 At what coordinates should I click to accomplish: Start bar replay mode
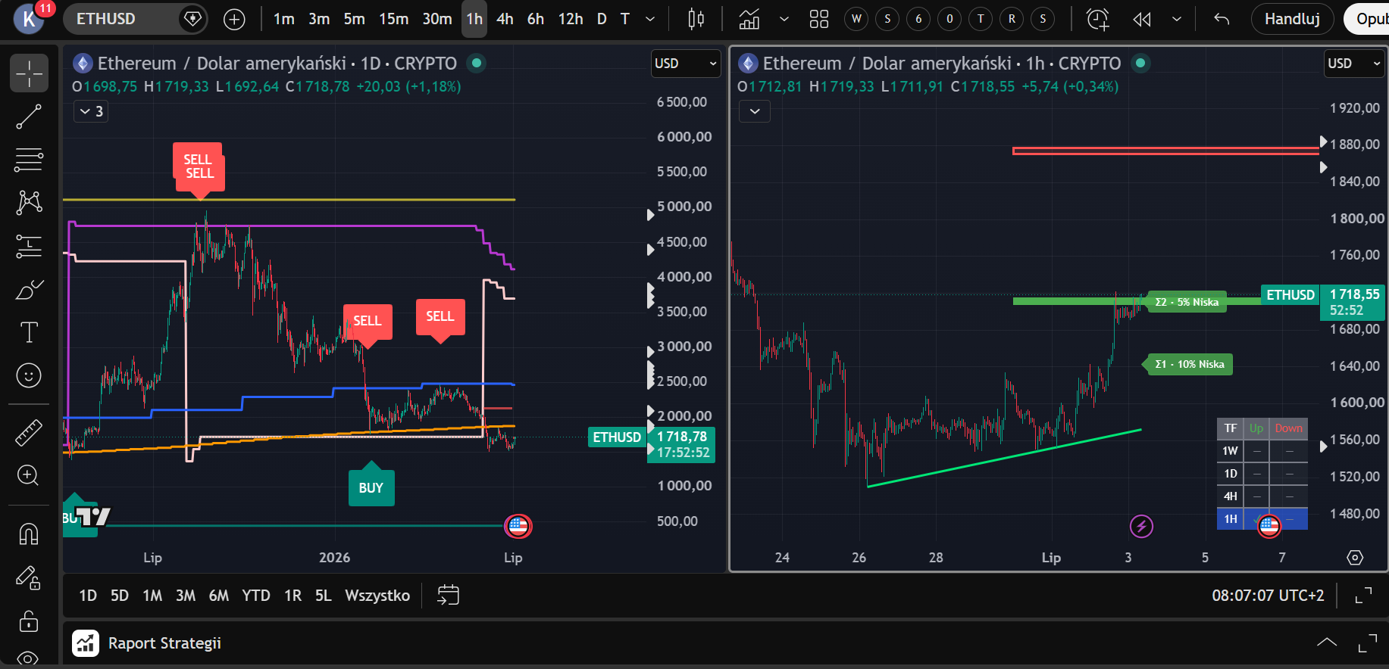point(1142,19)
